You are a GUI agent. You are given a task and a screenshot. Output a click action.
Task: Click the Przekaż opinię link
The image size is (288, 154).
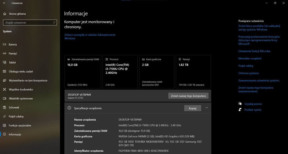253,110
